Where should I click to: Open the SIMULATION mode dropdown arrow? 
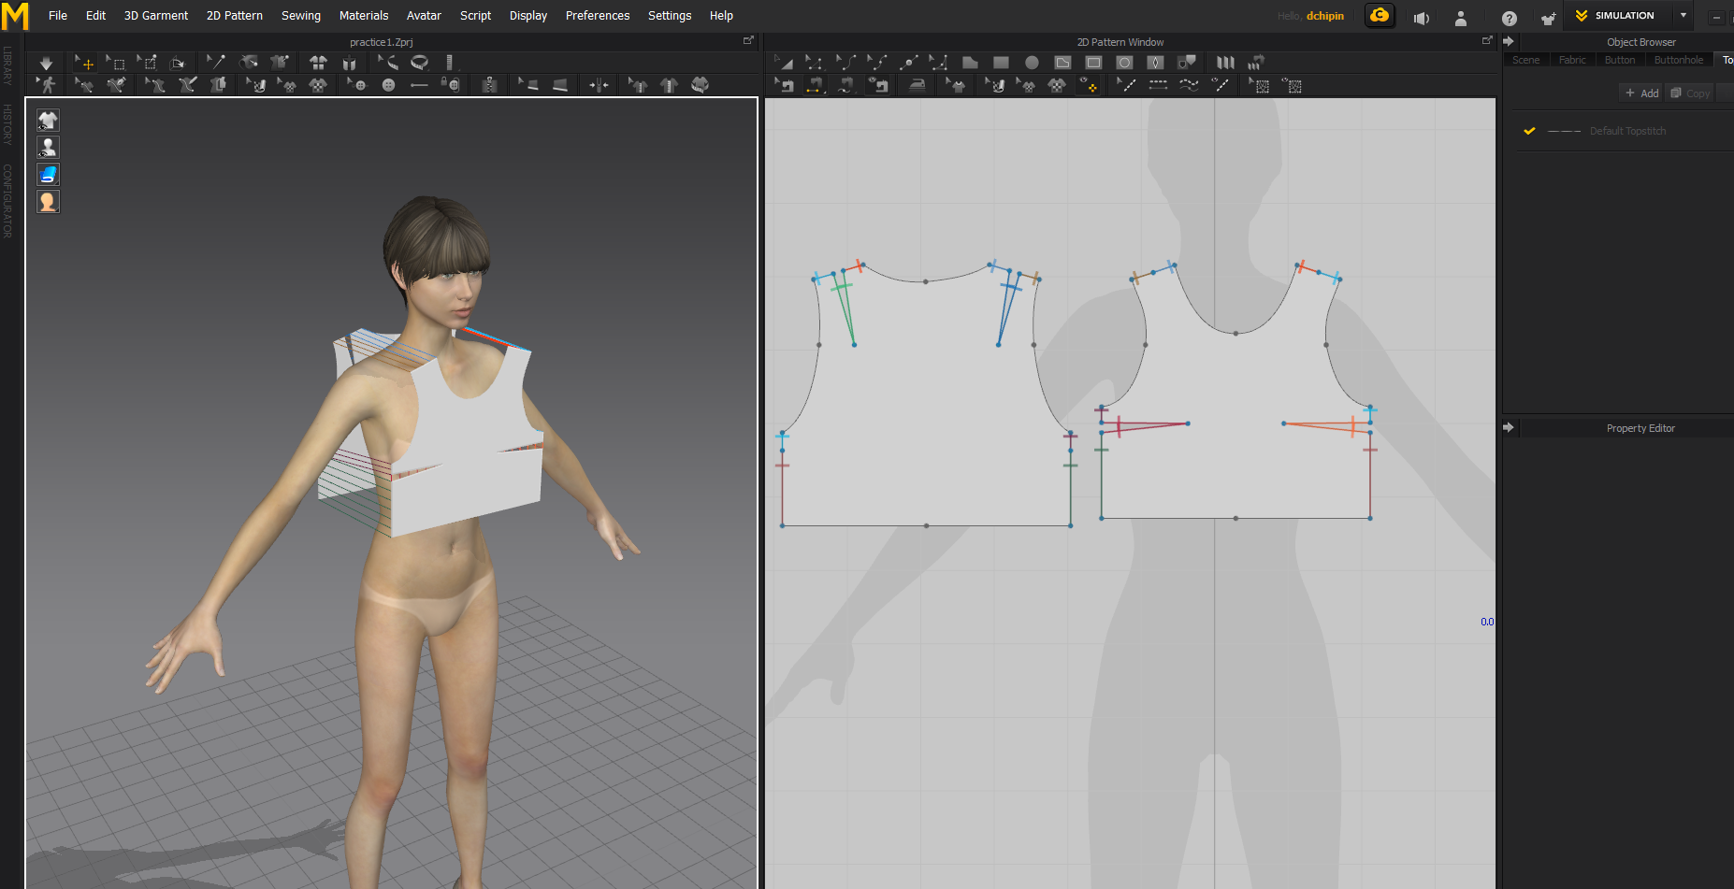1683,16
